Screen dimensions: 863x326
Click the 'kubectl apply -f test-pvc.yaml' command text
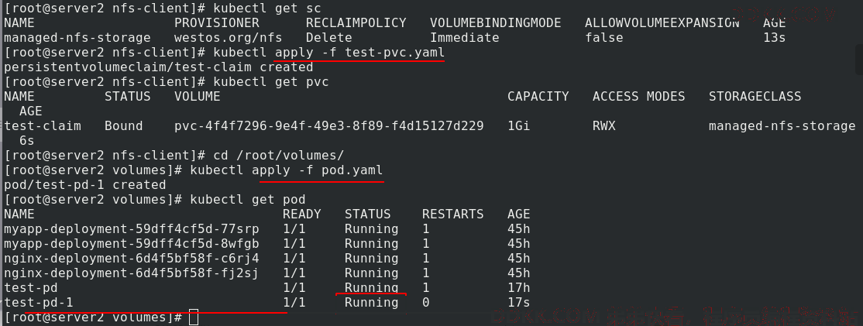pos(329,53)
